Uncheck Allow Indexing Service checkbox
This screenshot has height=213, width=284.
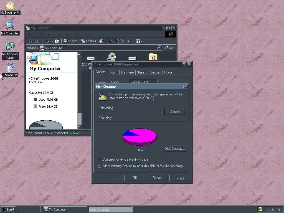coord(99,166)
